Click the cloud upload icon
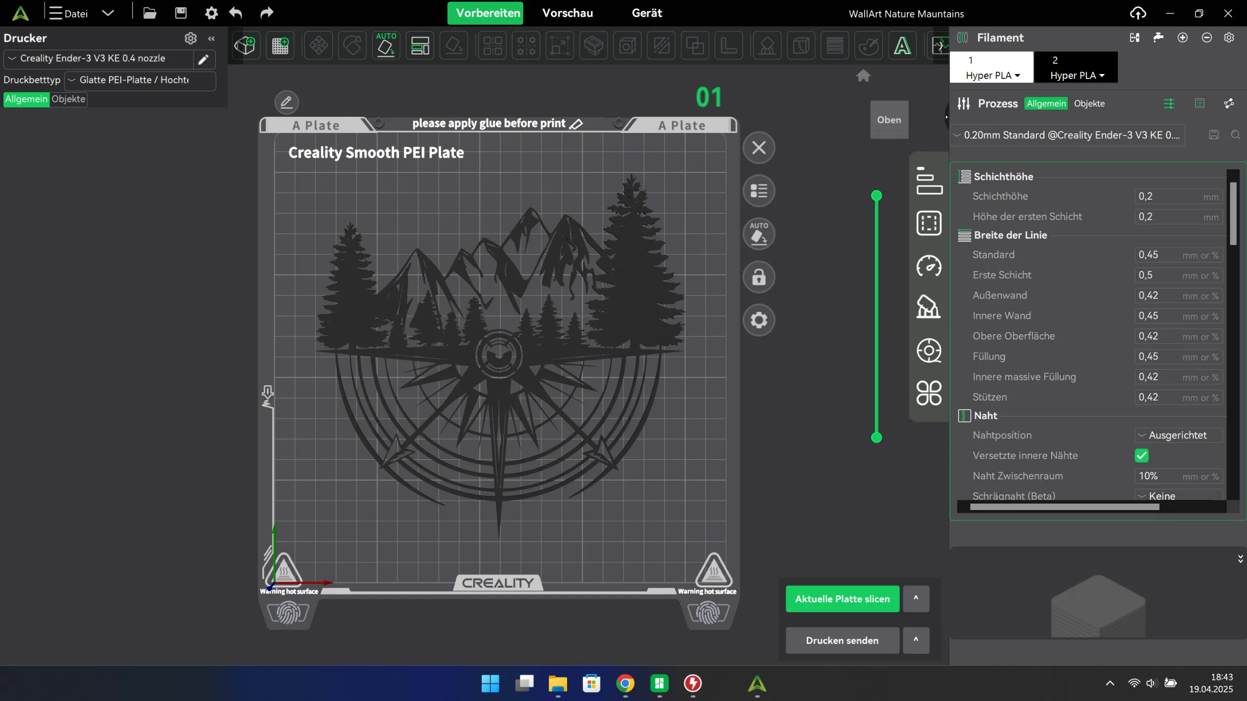This screenshot has width=1247, height=701. tap(1138, 13)
